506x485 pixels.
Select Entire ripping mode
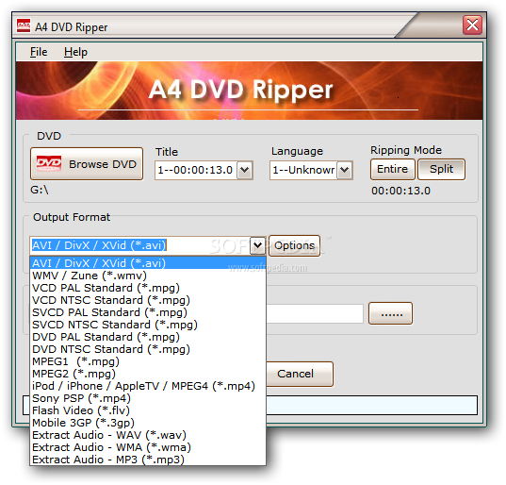392,169
